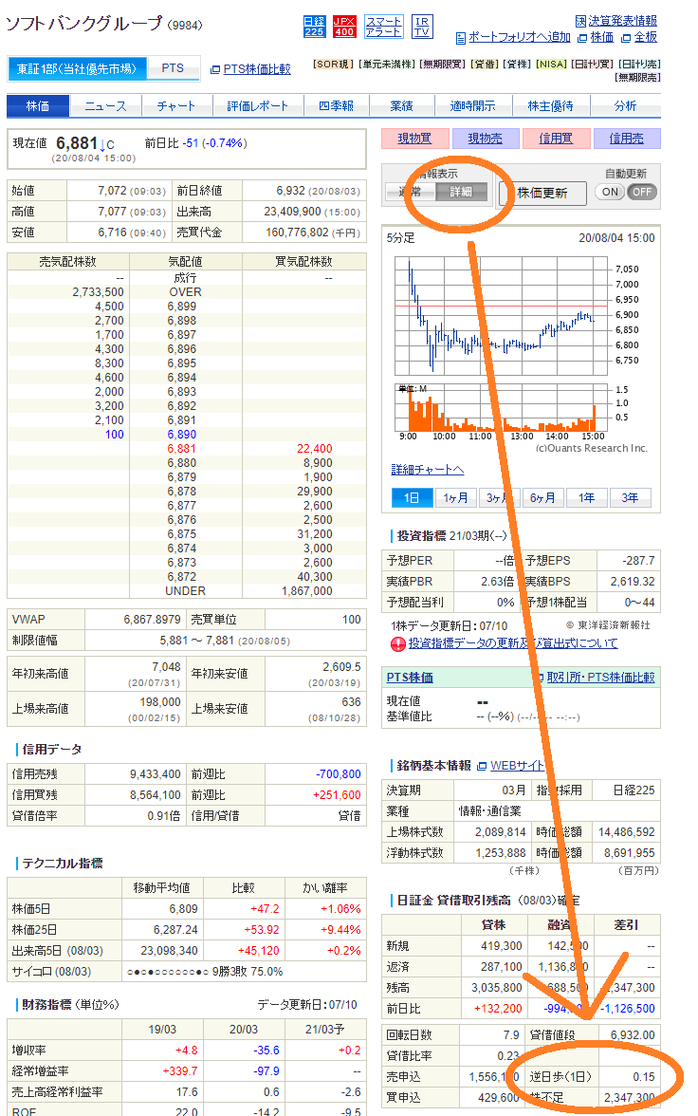Click 現在値 6,881 price

tap(77, 144)
